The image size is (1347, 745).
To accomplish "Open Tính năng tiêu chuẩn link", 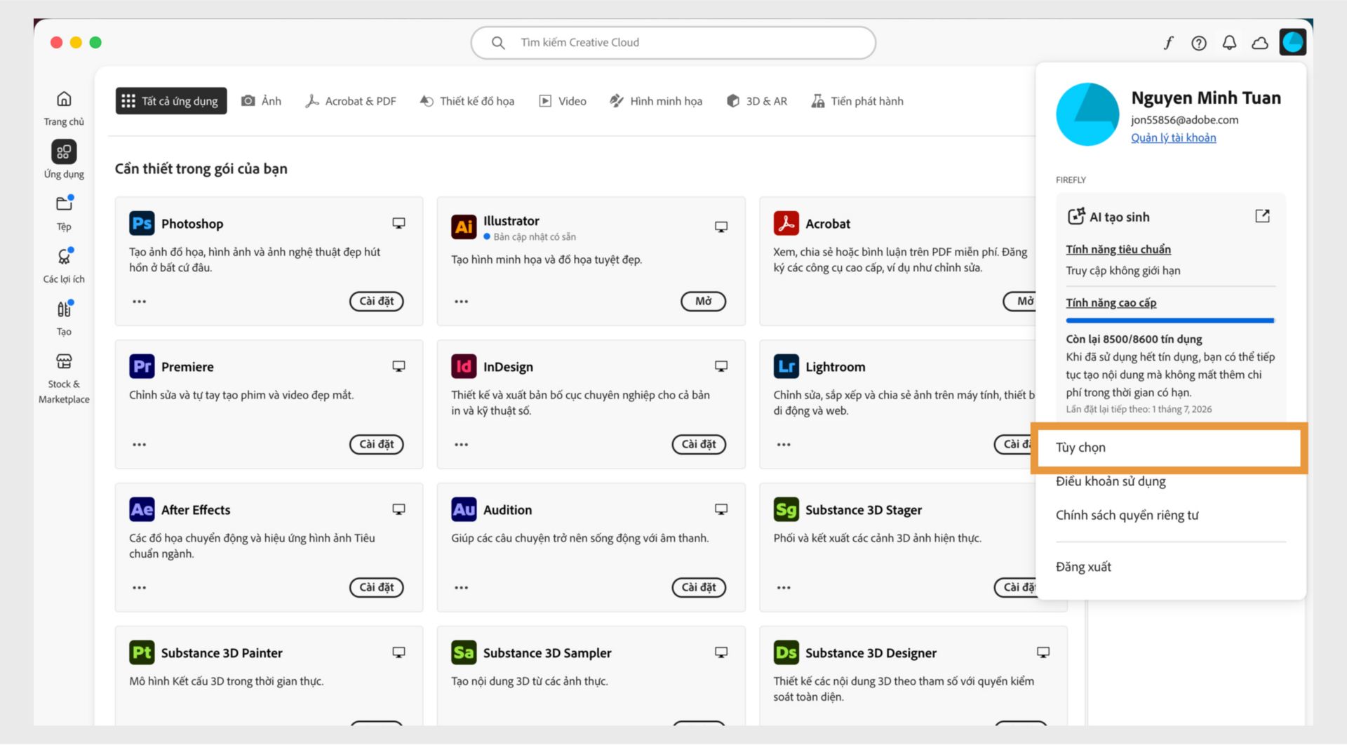I will [x=1118, y=250].
